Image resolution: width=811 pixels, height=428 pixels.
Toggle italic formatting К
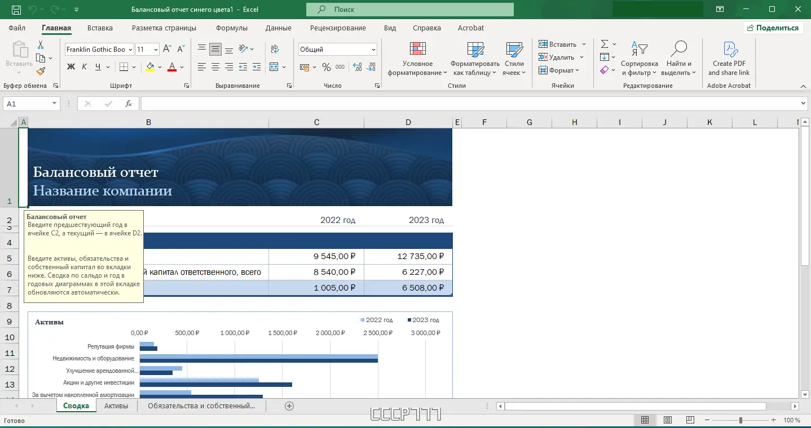coord(85,67)
